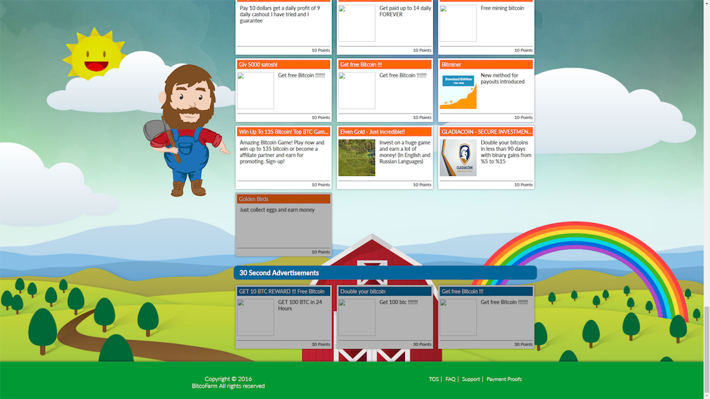The width and height of the screenshot is (710, 399).
Task: Open the FAQ footer link
Action: 450,379
